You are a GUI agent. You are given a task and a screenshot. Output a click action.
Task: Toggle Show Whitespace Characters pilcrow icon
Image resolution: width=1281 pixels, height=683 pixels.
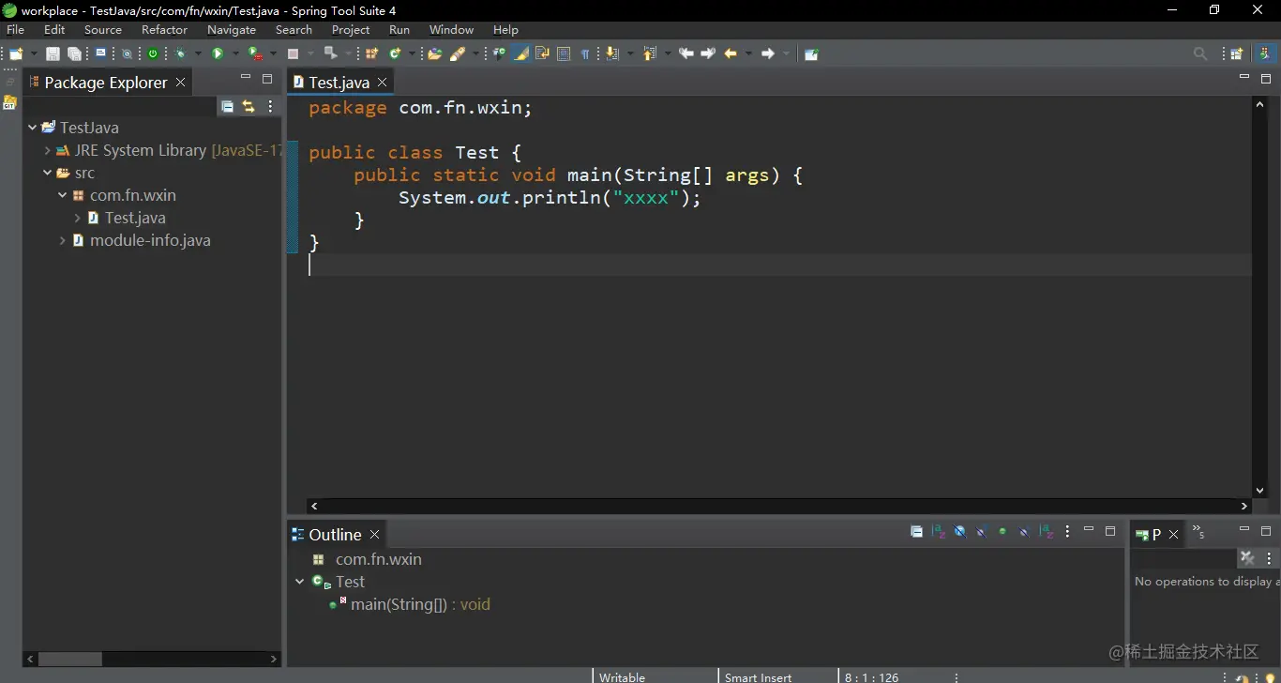(585, 54)
